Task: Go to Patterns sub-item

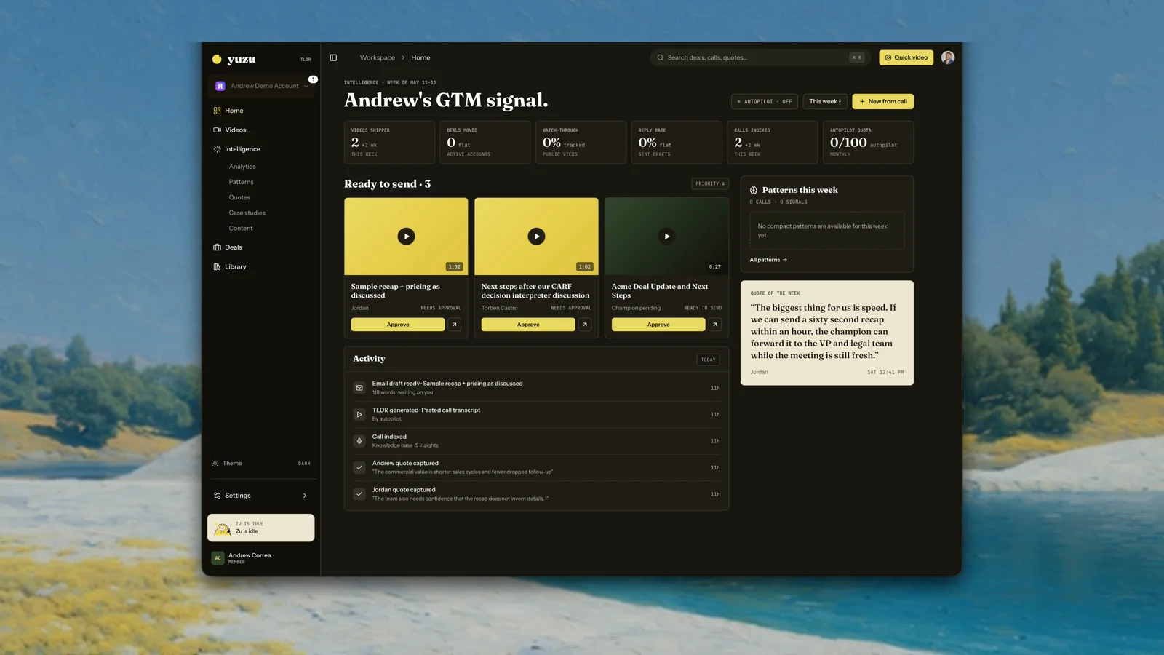Action: [x=242, y=182]
